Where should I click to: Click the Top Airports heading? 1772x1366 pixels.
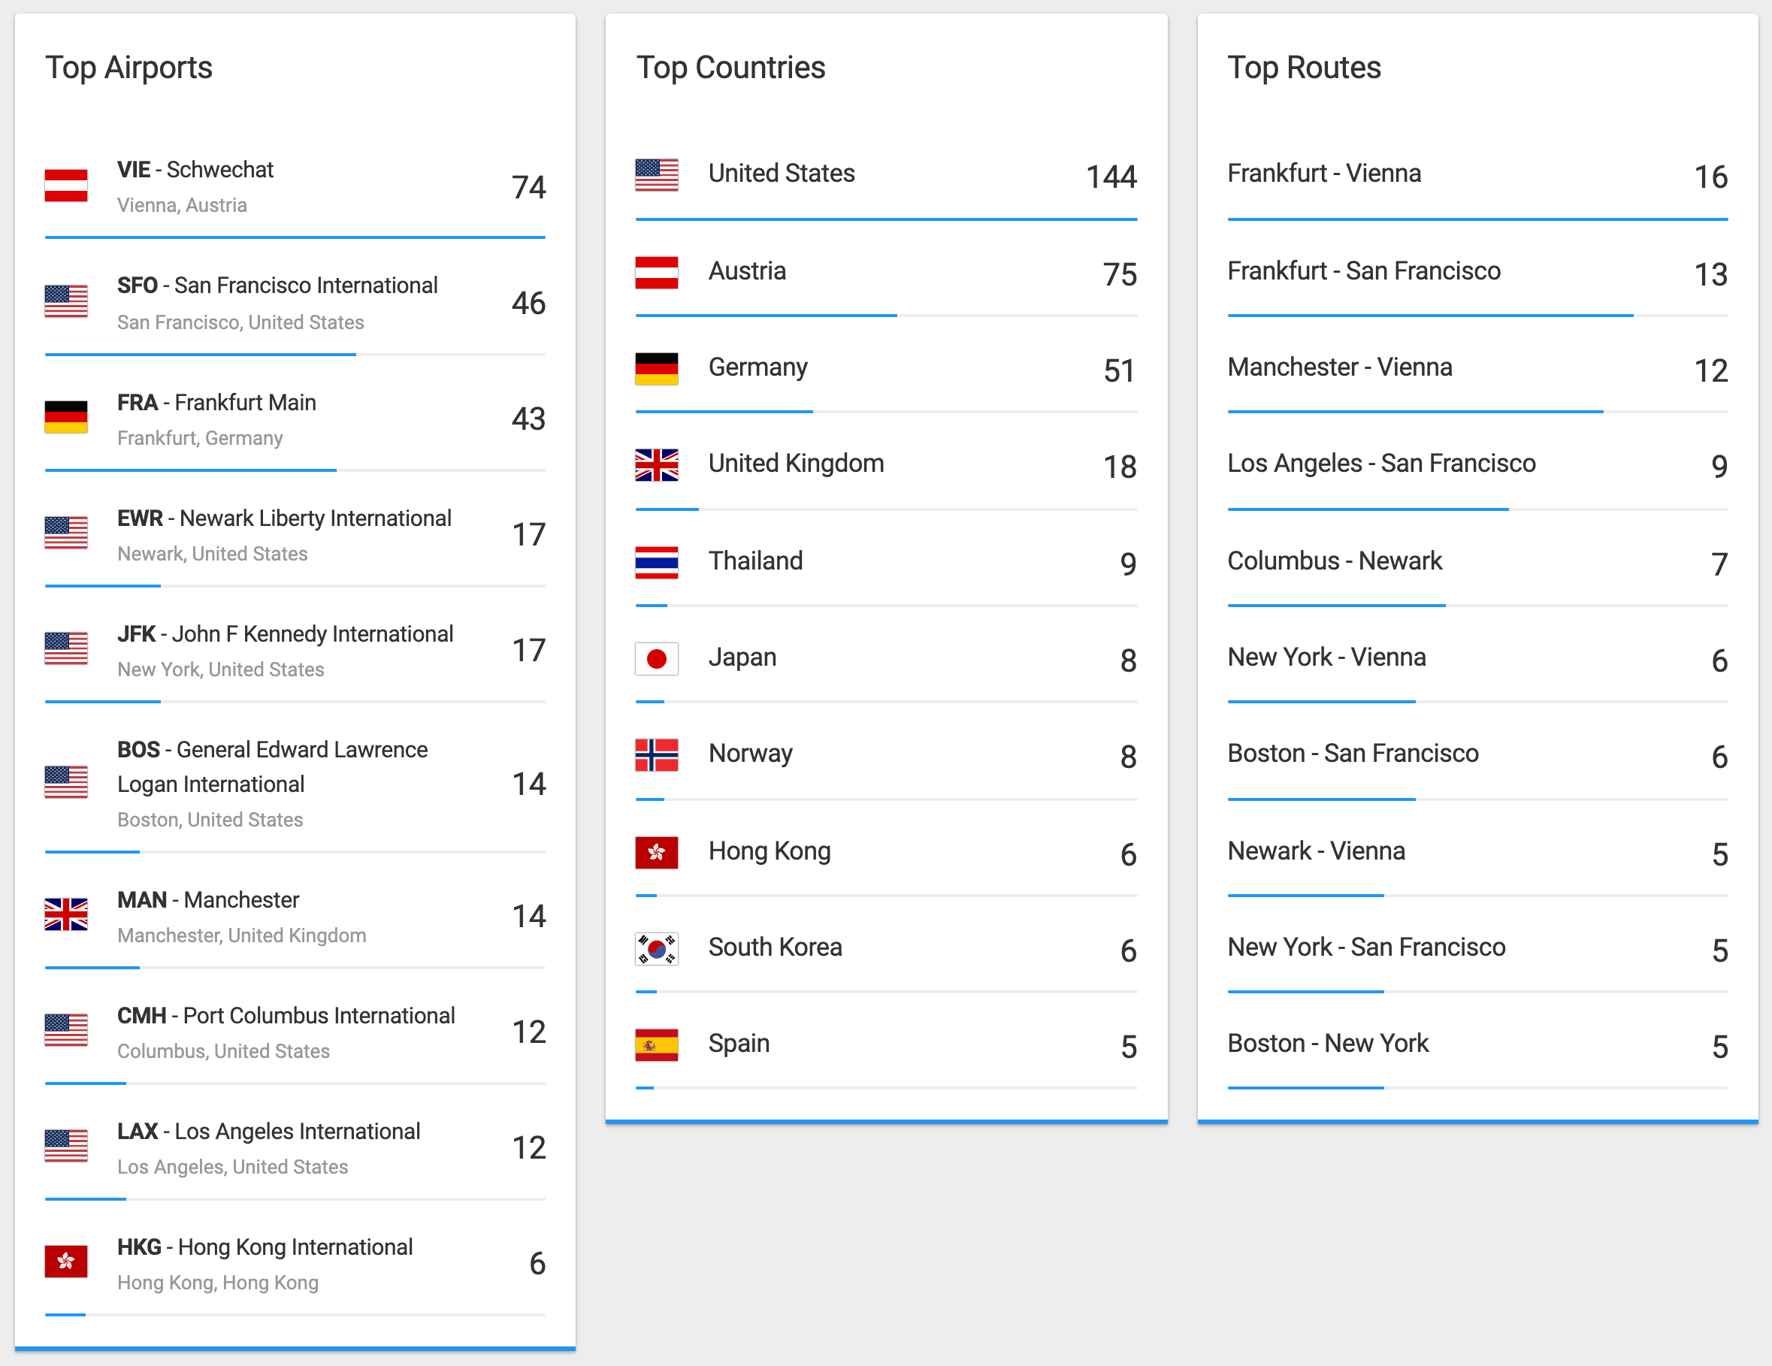click(x=129, y=68)
